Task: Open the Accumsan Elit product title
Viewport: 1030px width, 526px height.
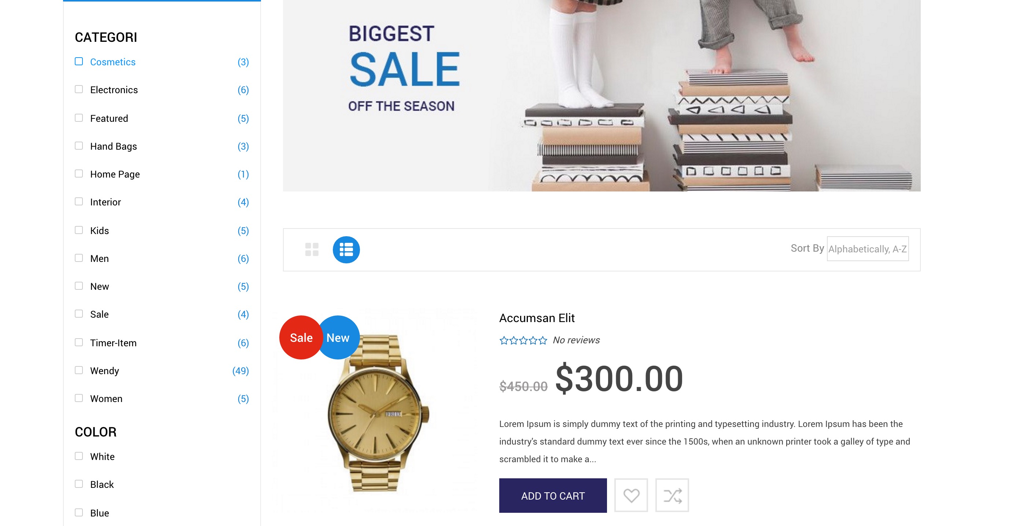Action: click(x=537, y=318)
